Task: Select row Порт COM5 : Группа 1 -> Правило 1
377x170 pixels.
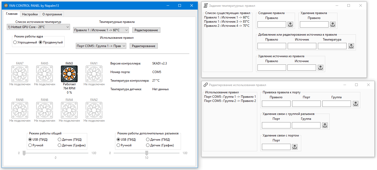Action: point(230,97)
